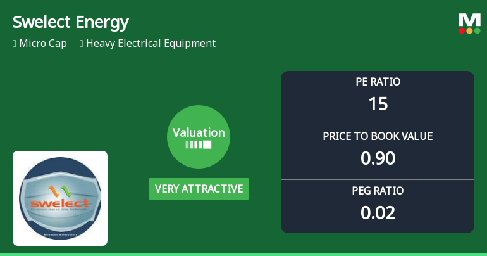Click the red dot under the M logo
Screen dimensions: 487x256
click(462, 30)
